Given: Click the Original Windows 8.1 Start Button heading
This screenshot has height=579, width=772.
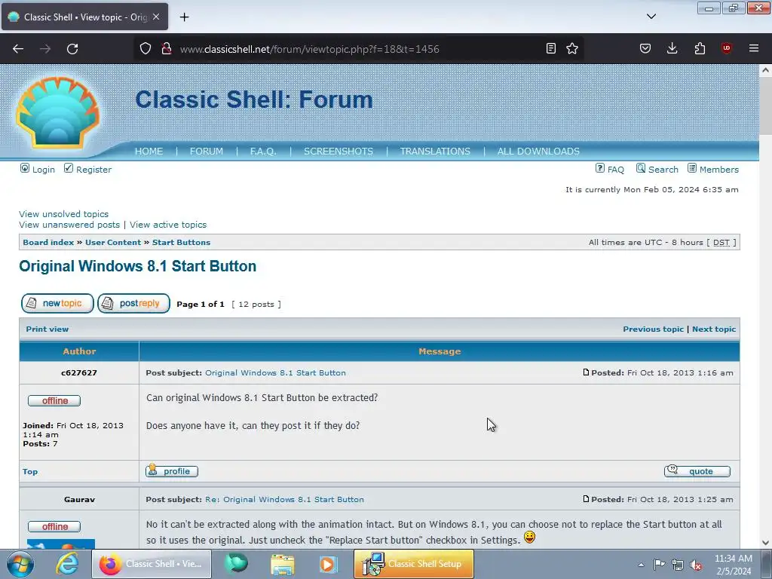Looking at the screenshot, I should coord(137,266).
